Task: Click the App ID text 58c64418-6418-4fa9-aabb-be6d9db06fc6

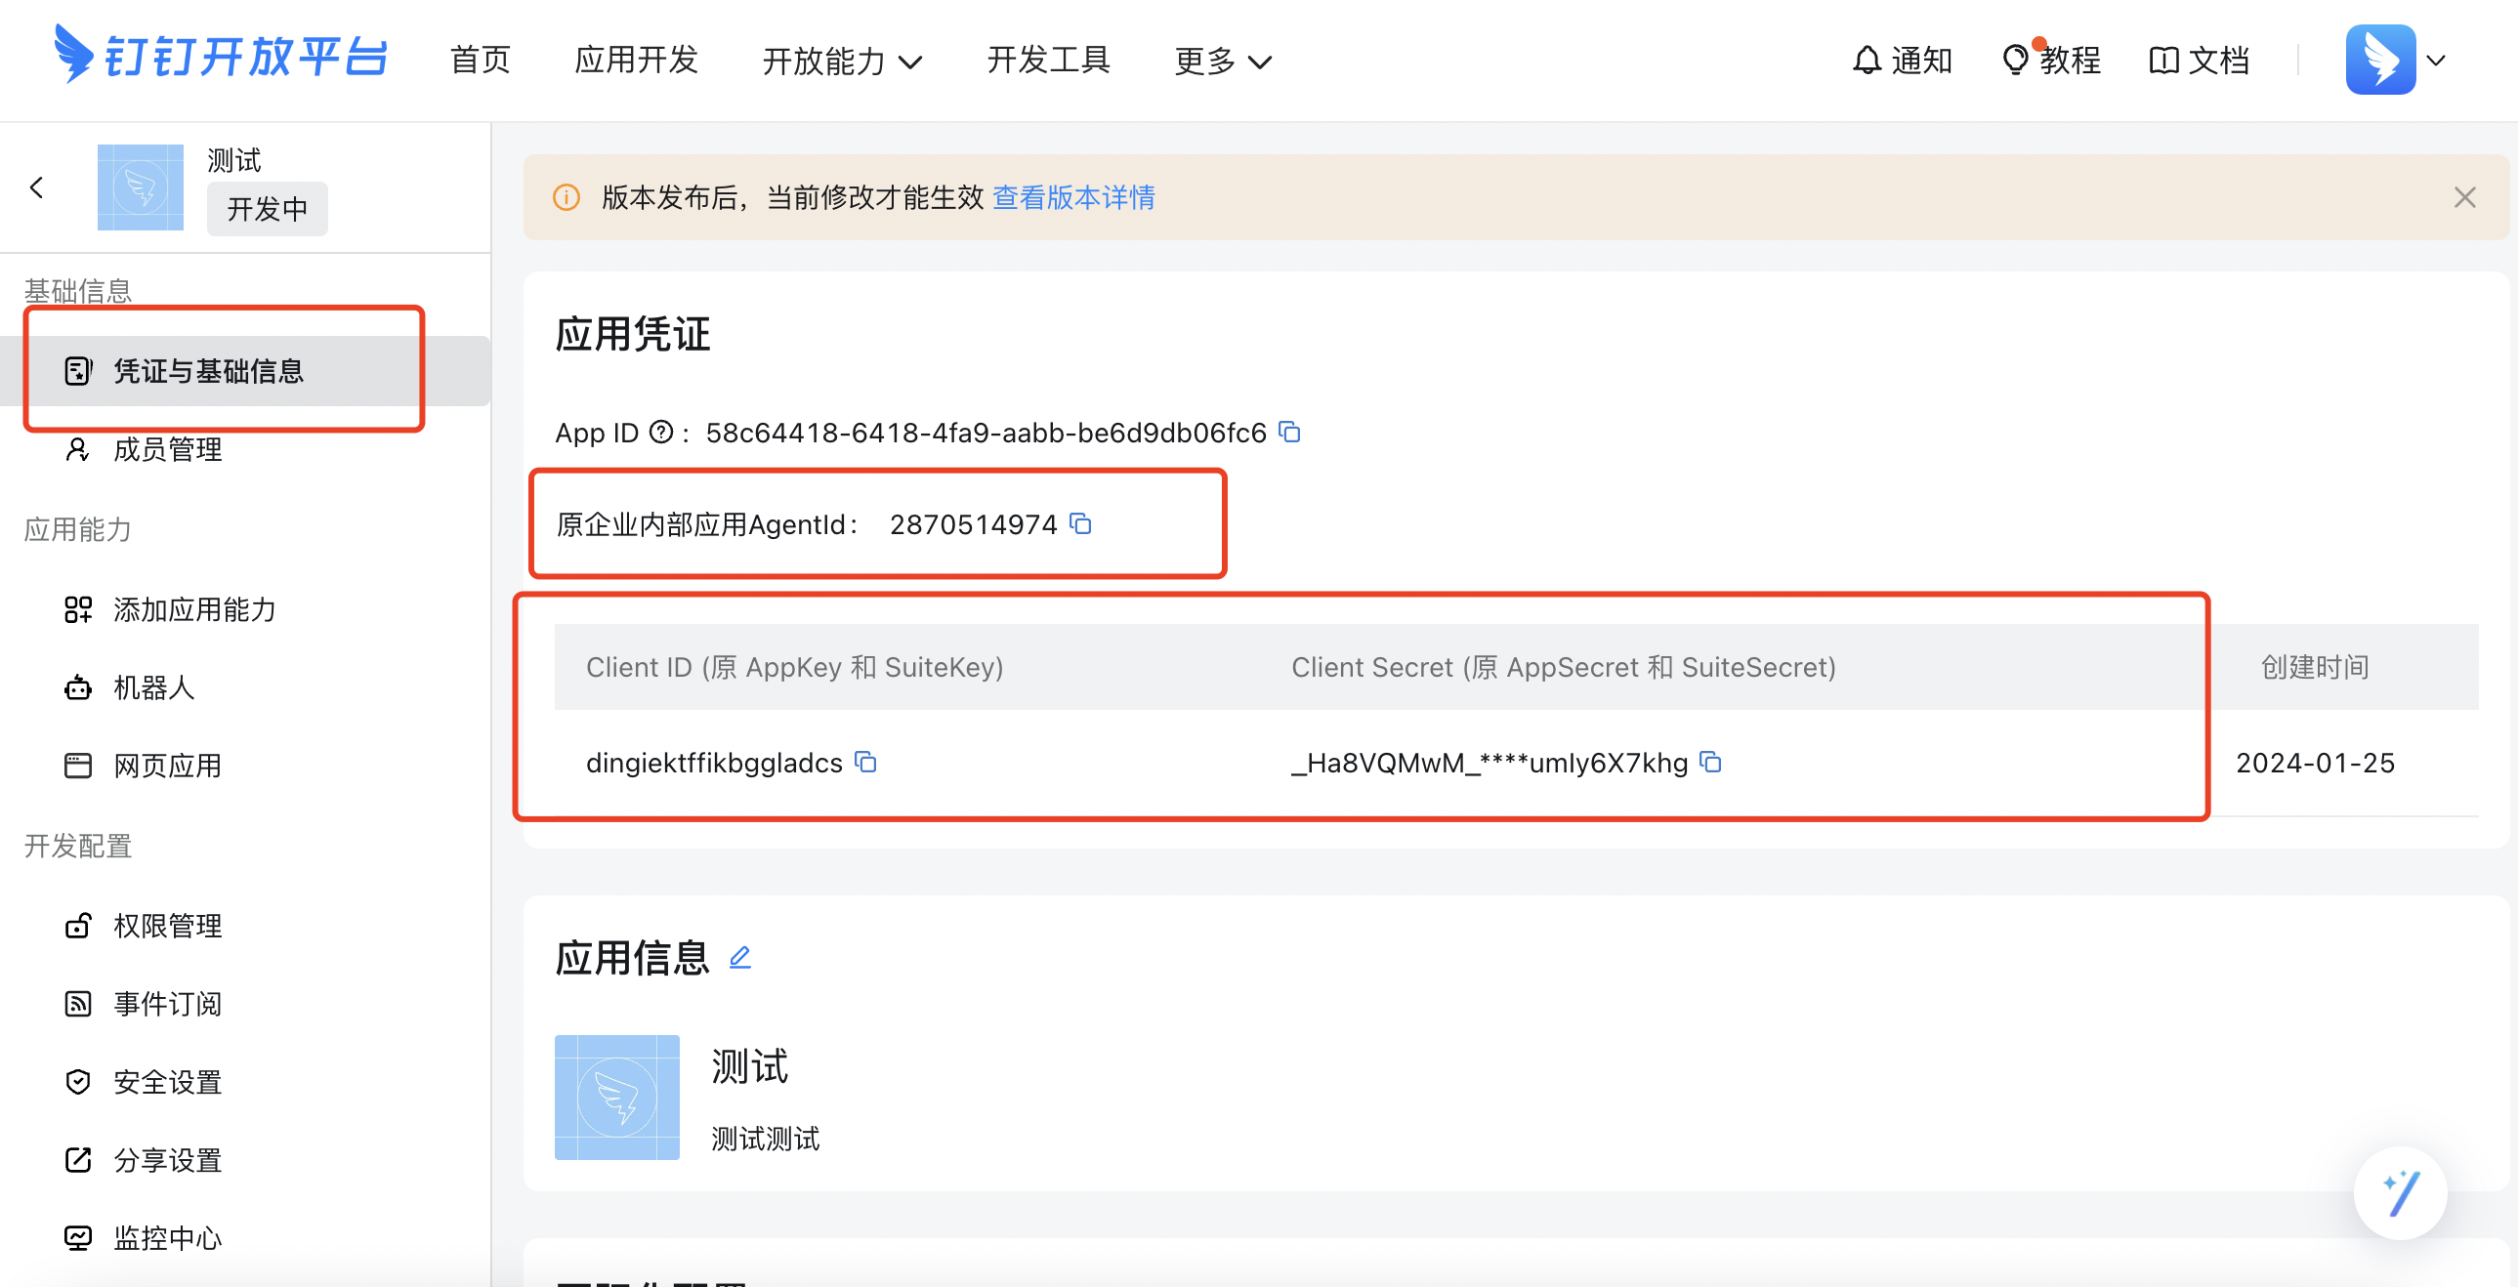Action: (986, 433)
